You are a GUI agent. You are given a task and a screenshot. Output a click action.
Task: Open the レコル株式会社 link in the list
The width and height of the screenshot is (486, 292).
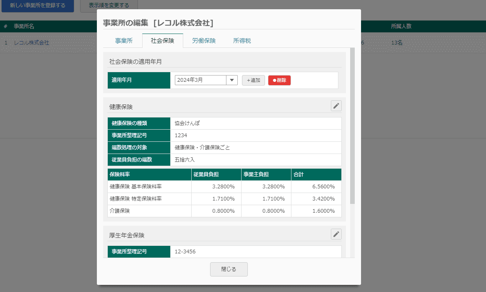click(x=31, y=43)
